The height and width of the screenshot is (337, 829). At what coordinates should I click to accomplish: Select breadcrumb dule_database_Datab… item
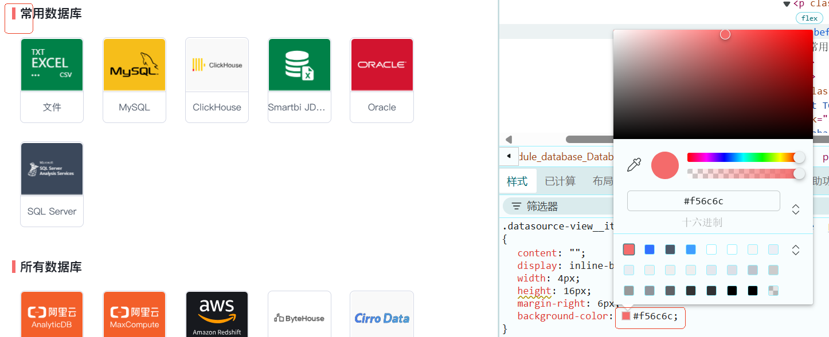566,157
